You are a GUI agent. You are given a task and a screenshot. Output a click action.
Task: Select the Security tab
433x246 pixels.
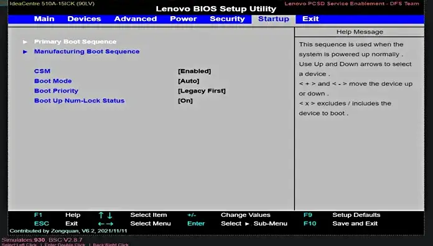point(227,19)
